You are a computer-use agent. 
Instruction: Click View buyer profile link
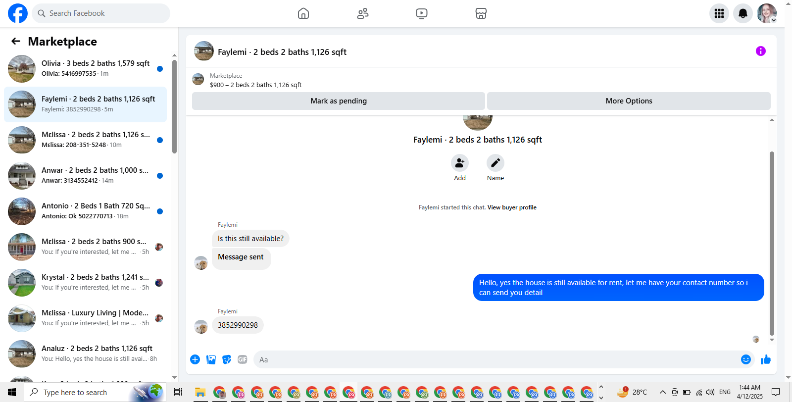[x=512, y=207]
